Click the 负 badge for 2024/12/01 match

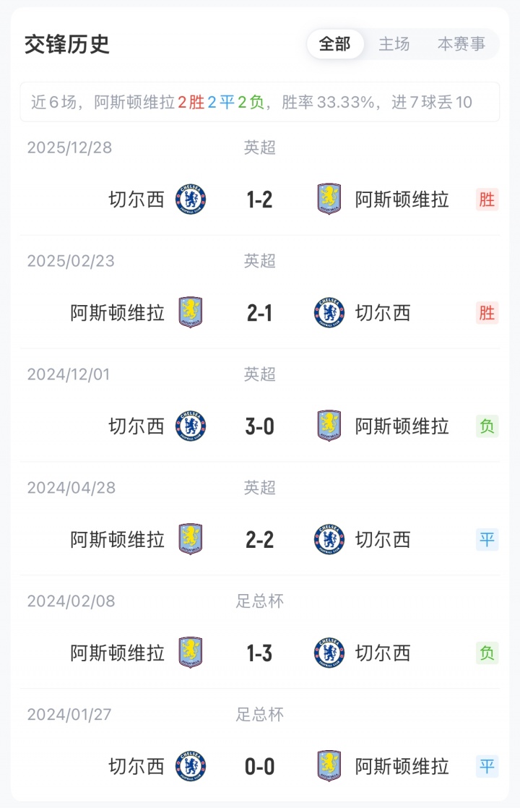coord(487,426)
